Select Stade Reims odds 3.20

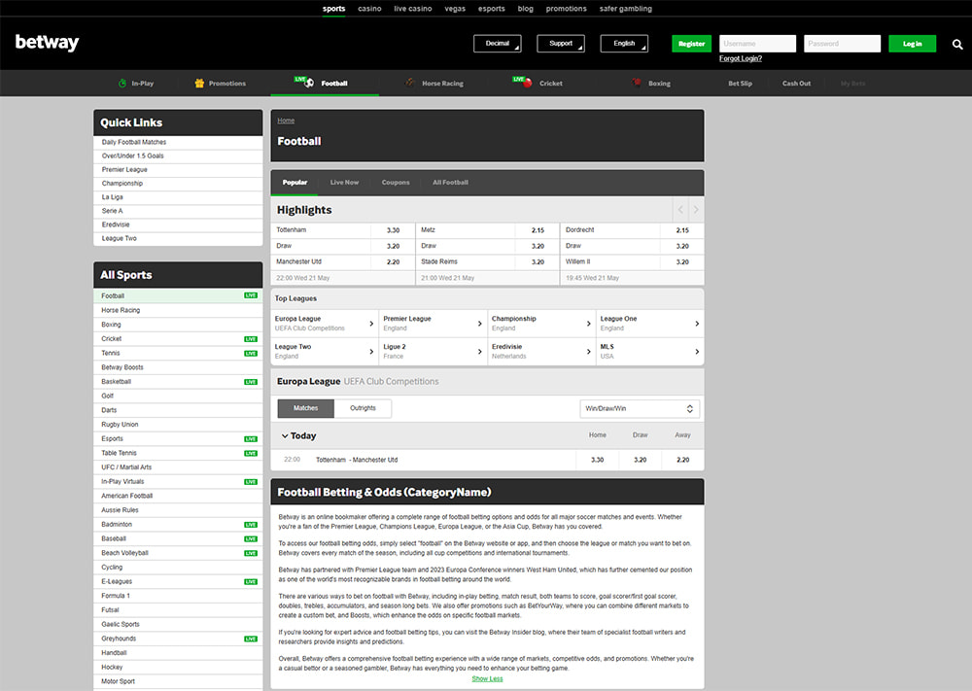[x=538, y=262]
